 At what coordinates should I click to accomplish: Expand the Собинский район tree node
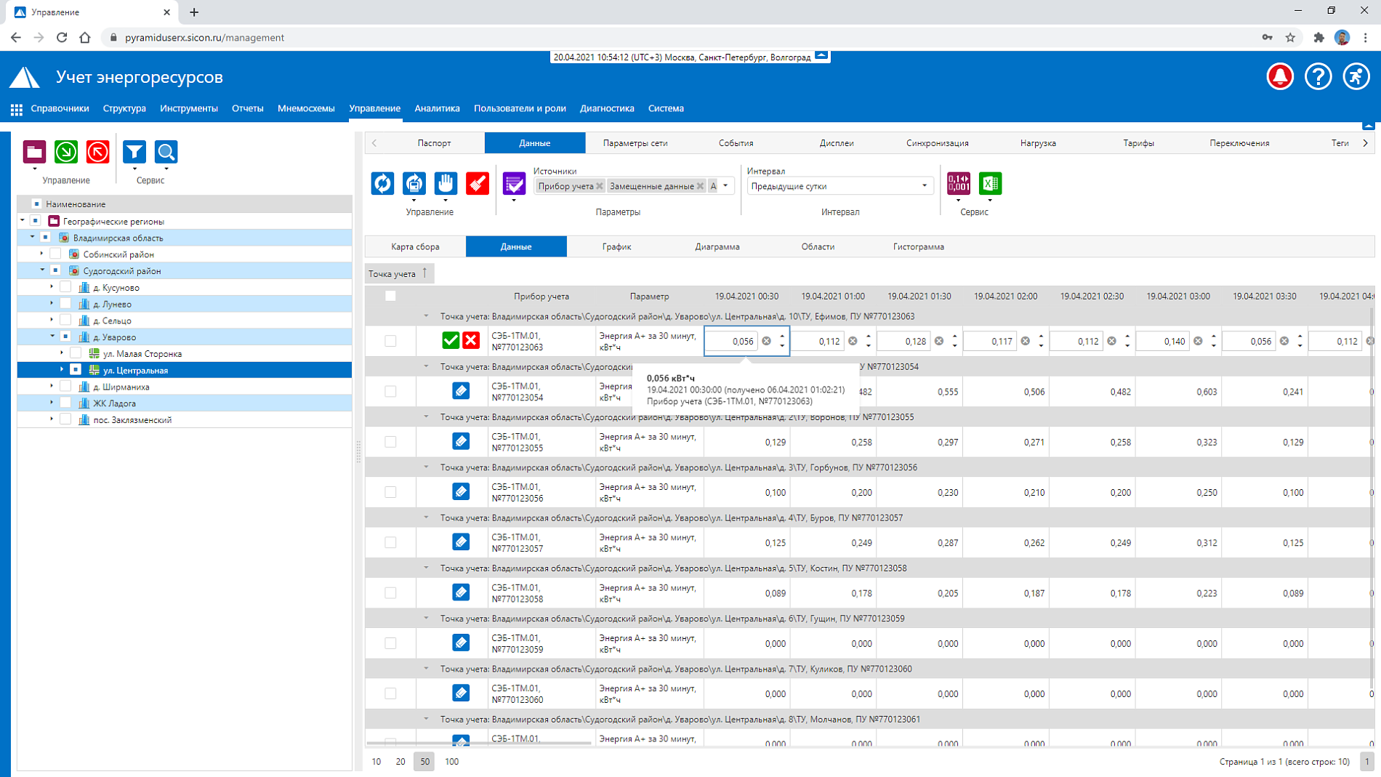click(41, 254)
